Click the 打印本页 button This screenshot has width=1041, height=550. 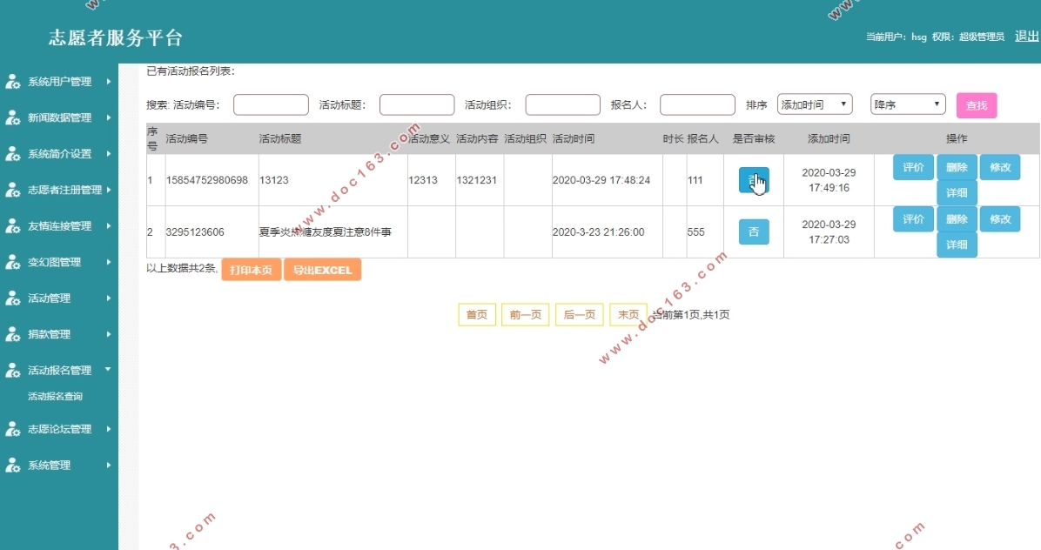251,270
